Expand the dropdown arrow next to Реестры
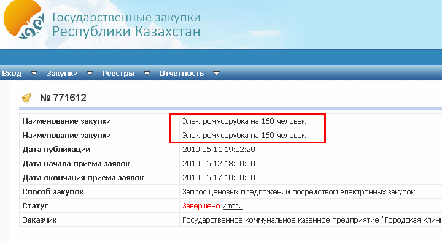The height and width of the screenshot is (241, 442). pos(147,74)
